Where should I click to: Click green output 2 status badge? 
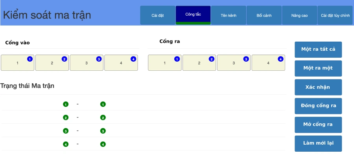103,117
